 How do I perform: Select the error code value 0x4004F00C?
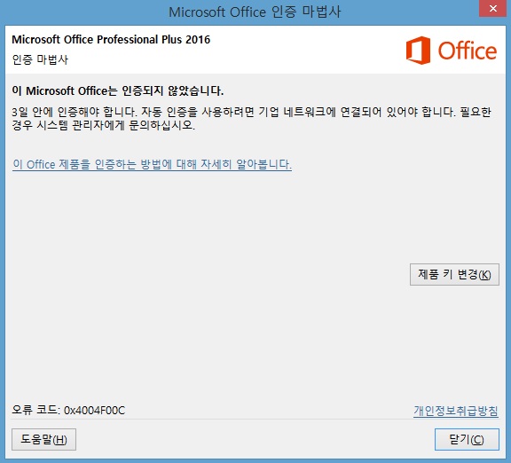[x=95, y=410]
